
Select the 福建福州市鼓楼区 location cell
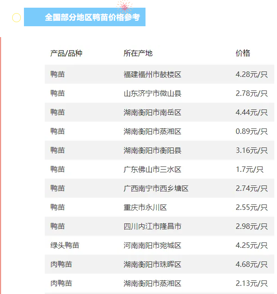pos(152,75)
